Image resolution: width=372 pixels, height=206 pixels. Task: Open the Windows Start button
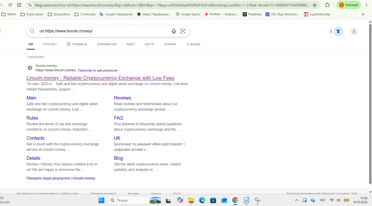pos(101,200)
